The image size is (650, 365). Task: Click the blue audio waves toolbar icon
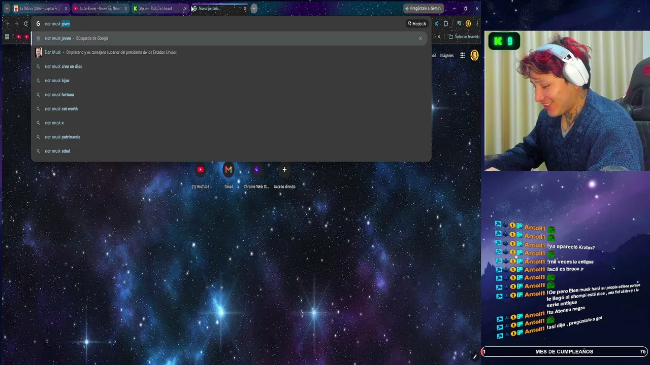click(436, 23)
